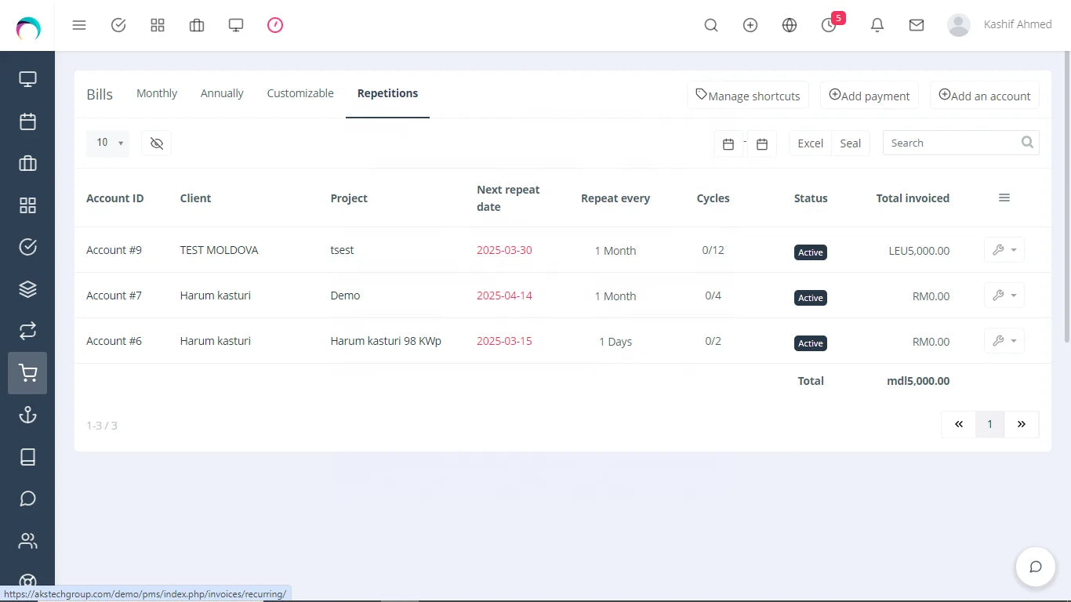
Task: Open Account #9 link
Action: click(114, 250)
